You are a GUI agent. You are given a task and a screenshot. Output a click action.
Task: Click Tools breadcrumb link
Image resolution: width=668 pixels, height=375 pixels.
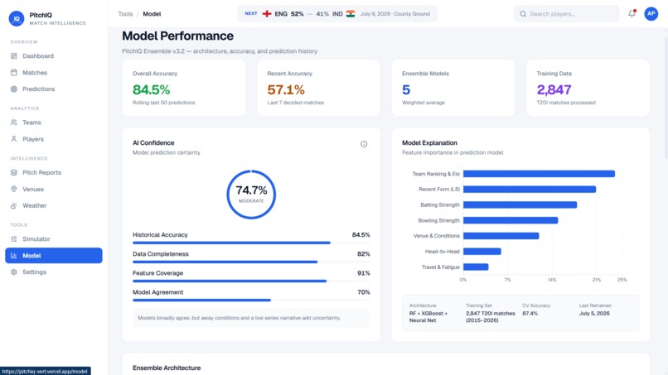click(125, 14)
